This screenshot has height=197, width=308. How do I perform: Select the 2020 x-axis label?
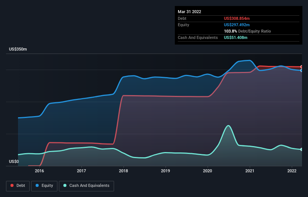(207, 171)
